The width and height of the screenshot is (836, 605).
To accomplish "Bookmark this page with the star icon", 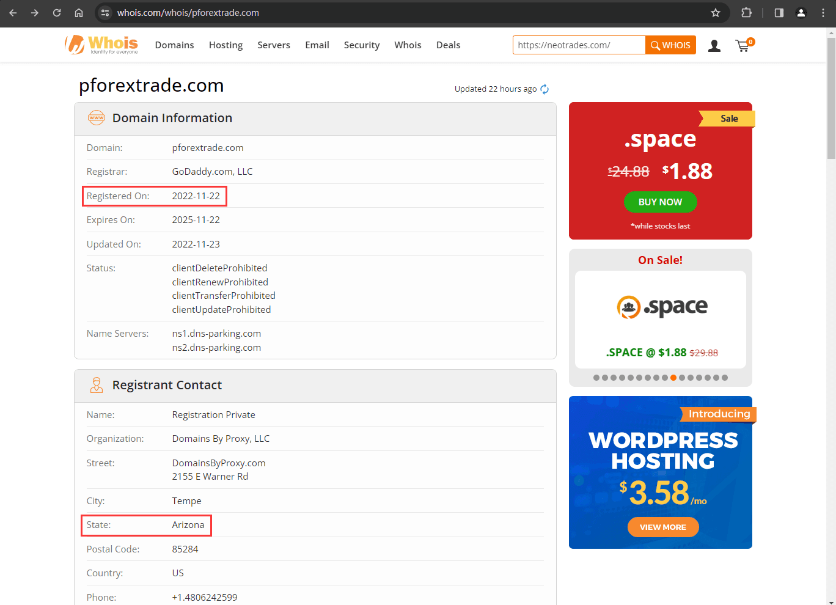I will (x=716, y=13).
